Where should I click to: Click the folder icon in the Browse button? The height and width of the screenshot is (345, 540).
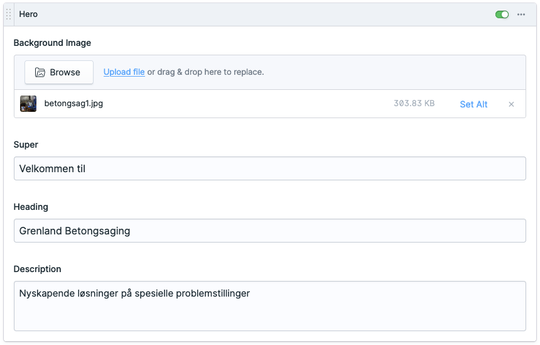(40, 72)
